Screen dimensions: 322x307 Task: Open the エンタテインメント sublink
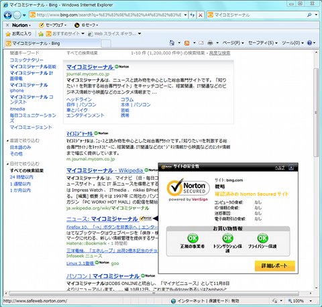click(x=85, y=115)
